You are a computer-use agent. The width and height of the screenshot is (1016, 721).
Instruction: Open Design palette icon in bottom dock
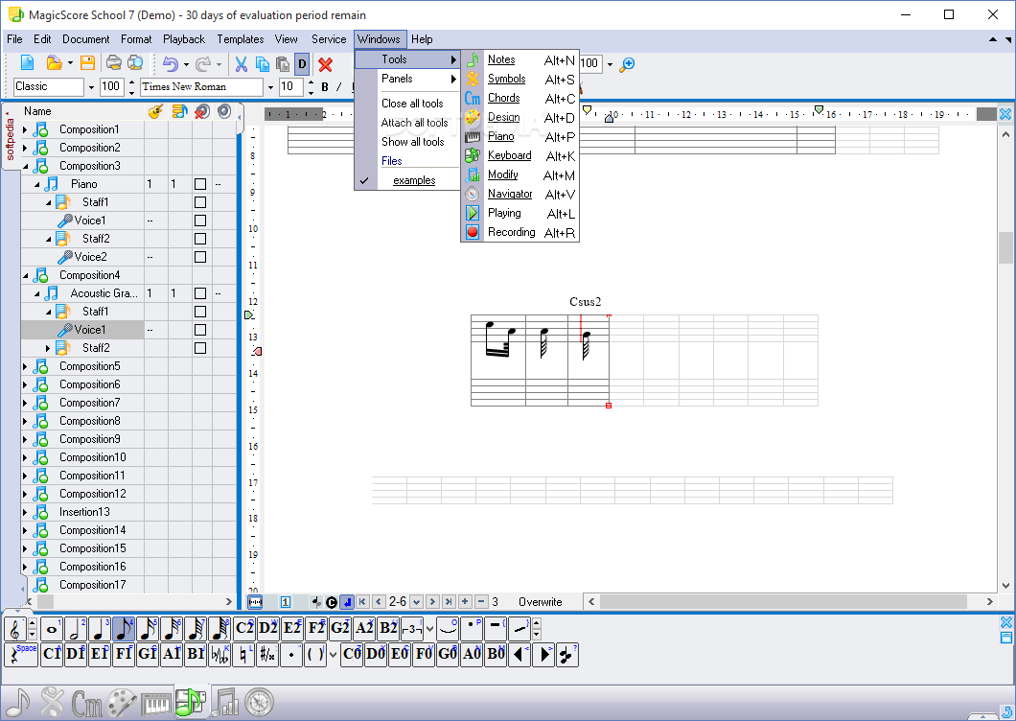pyautogui.click(x=122, y=702)
